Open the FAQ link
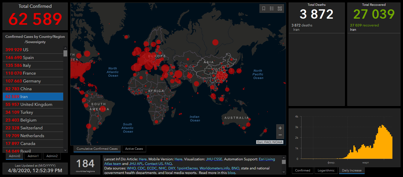The height and width of the screenshot is (177, 403). tap(168, 164)
